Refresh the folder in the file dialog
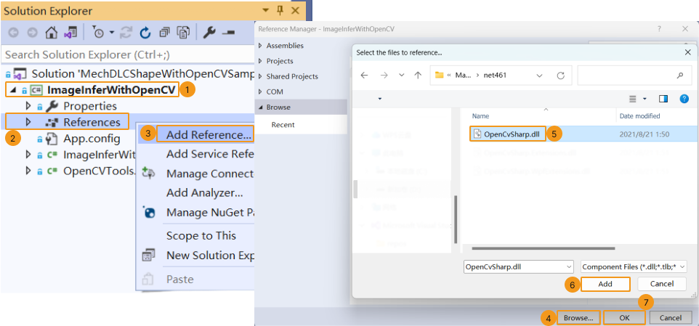Viewport: 699px width, 326px height. 560,75
